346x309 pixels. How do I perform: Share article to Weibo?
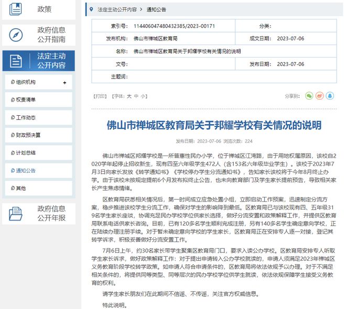click(319, 96)
